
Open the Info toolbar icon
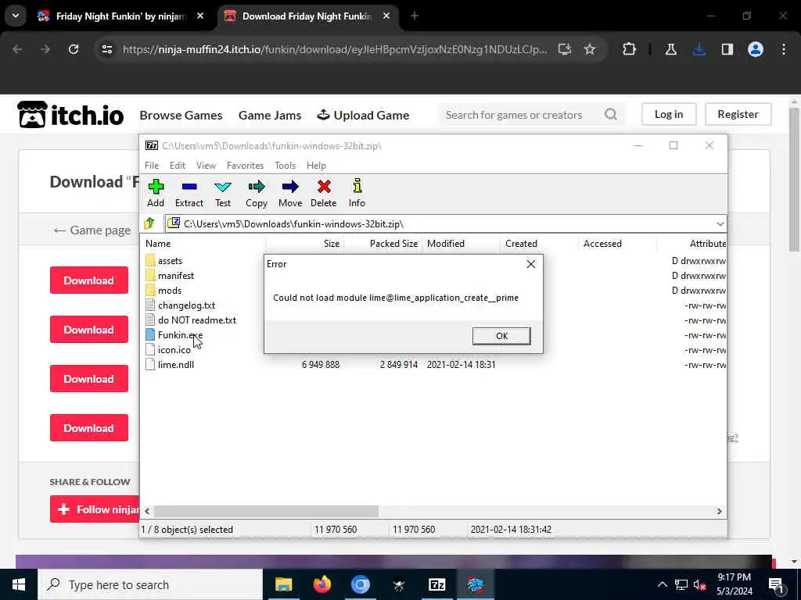[x=357, y=193]
